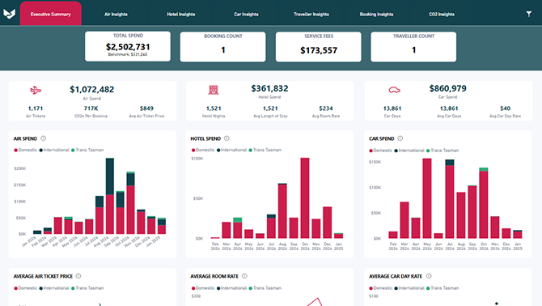This screenshot has width=542, height=306.
Task: Click the company logo icon
Action: [x=10, y=14]
